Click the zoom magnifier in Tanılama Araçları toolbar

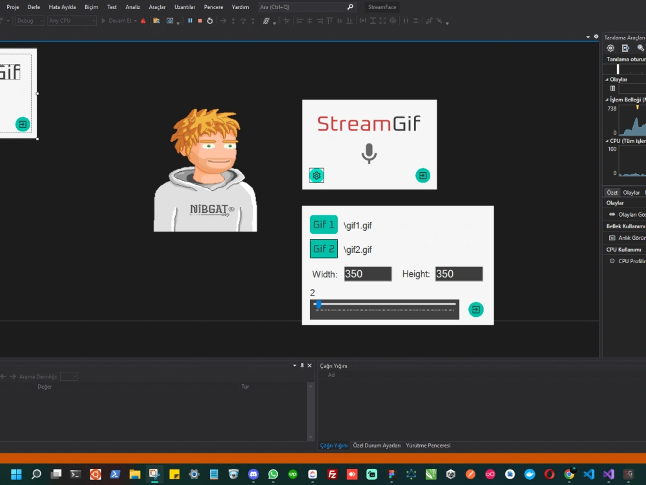641,48
